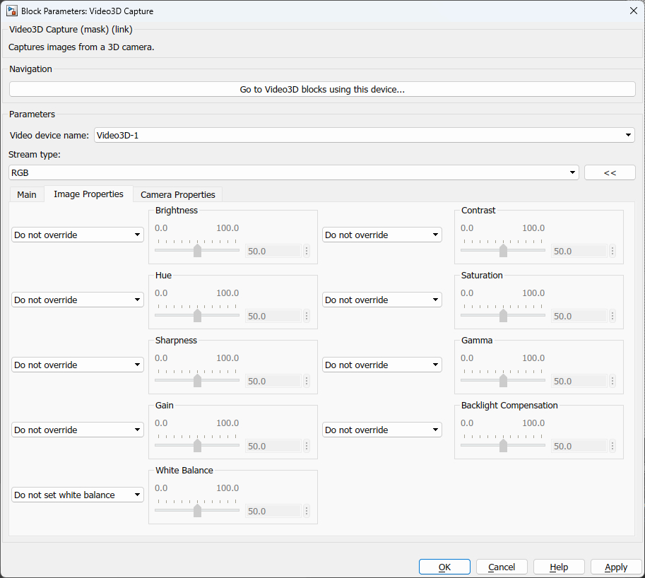This screenshot has height=578, width=645.
Task: Click the dialog's title bar application icon
Action: coord(11,11)
